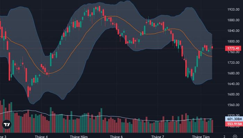Click the TradingView logo badge
Viewport: 243px width, 138px height.
[7, 124]
